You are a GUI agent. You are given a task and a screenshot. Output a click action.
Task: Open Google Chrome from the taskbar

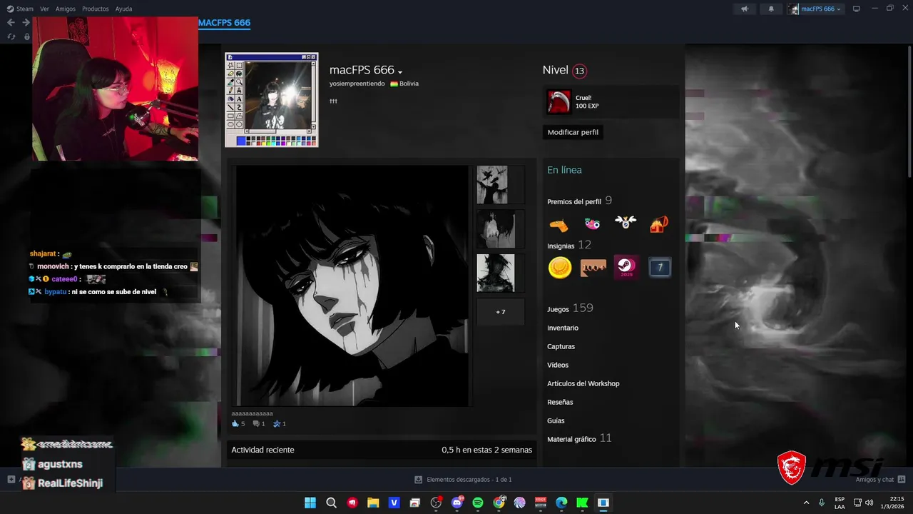click(499, 503)
